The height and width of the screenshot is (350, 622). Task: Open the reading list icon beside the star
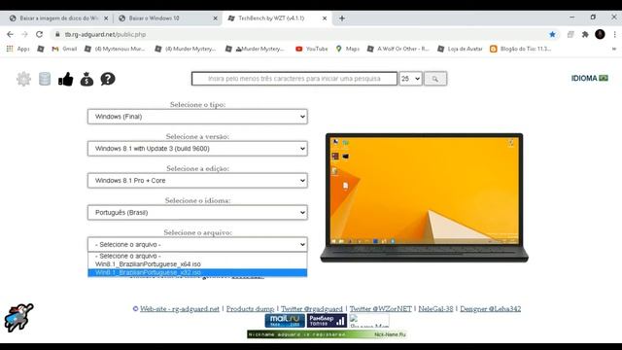570,35
